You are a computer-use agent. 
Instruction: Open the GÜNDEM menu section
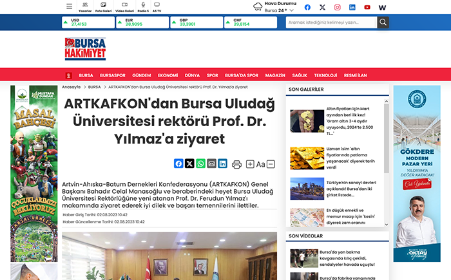(x=142, y=75)
